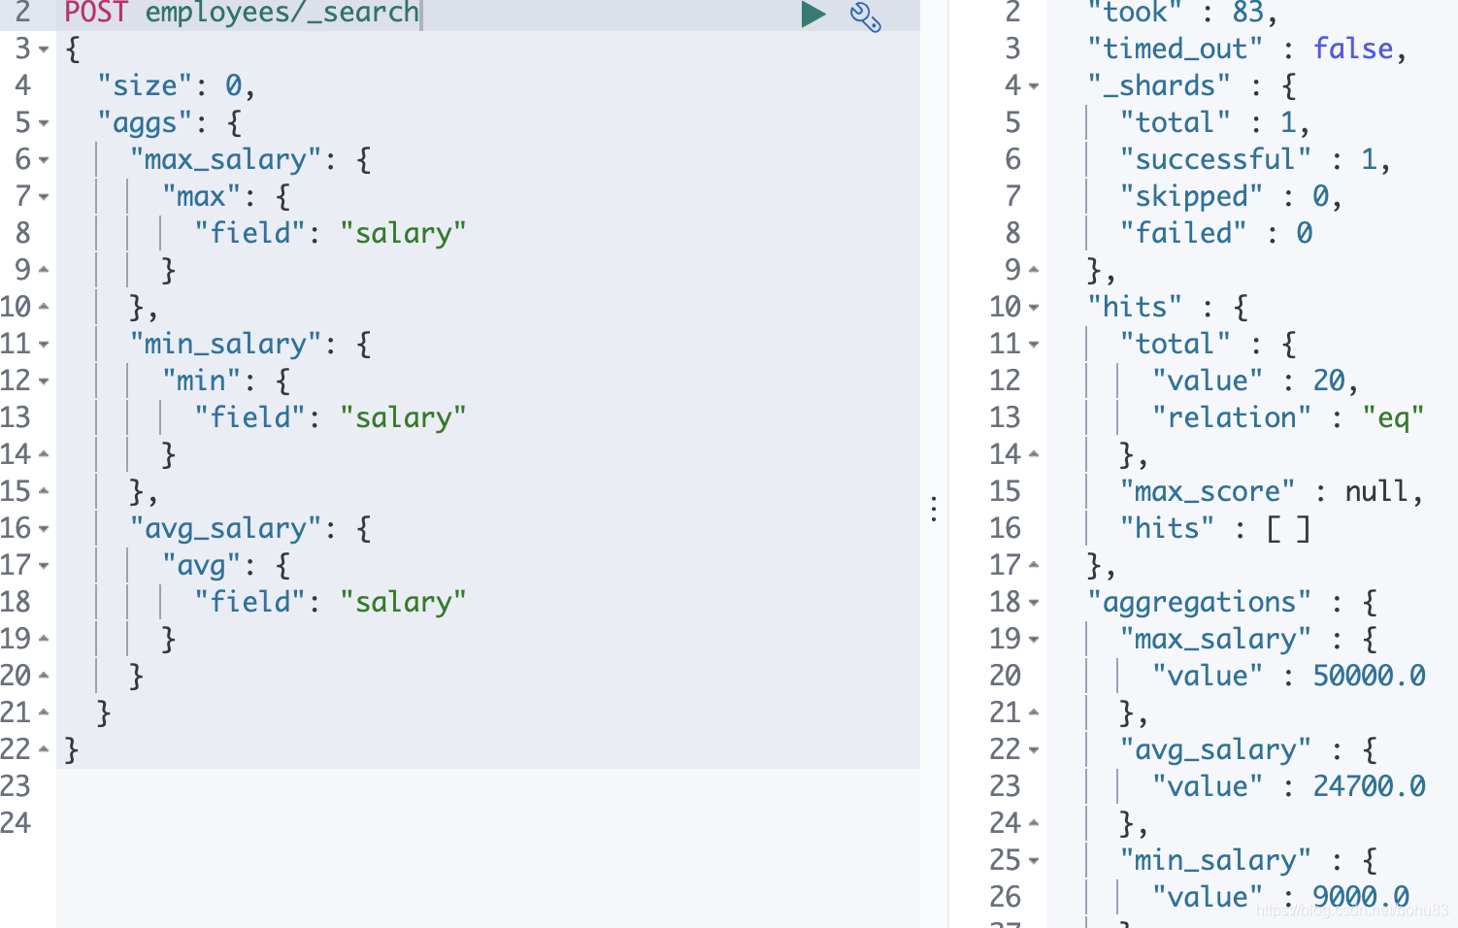Click the 50000.0 max salary value

pyautogui.click(x=1370, y=676)
